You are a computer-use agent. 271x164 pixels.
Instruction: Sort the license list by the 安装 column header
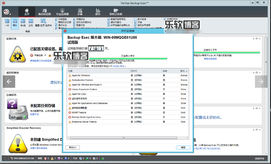(171, 71)
